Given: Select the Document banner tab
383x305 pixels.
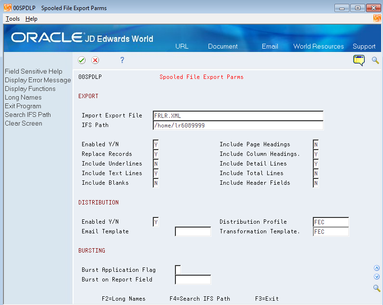Looking at the screenshot, I should (222, 46).
